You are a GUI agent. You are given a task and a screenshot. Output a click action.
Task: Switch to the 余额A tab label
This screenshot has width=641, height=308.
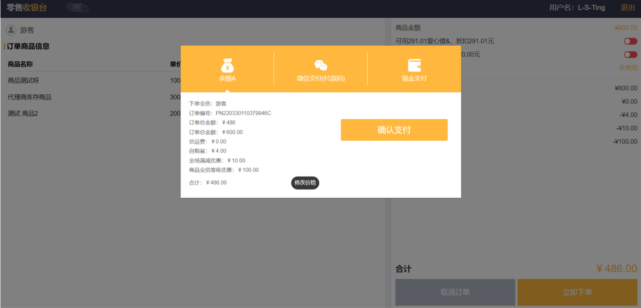tap(227, 79)
